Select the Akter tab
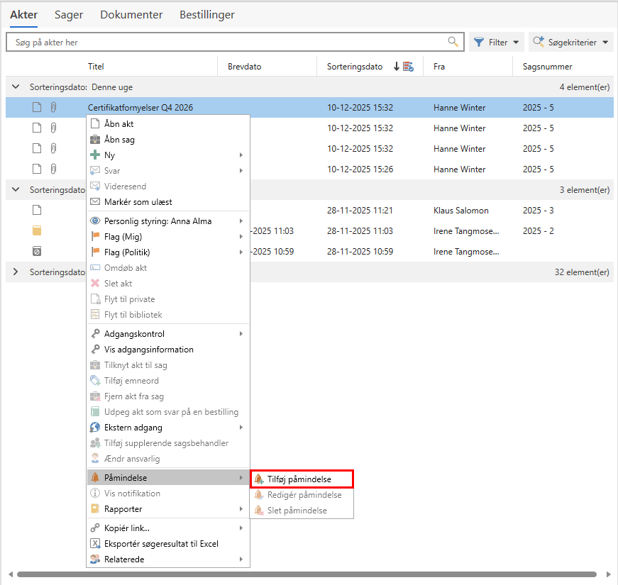Screen dimensions: 618x585 click(23, 15)
